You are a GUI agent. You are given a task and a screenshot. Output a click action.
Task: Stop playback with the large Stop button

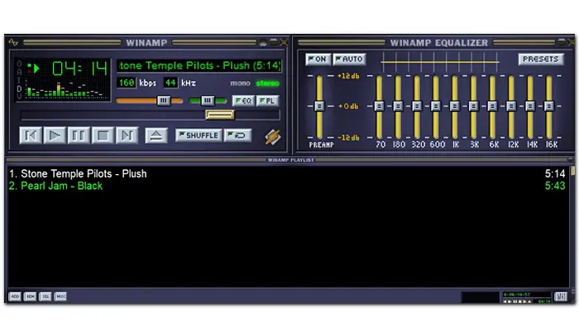tap(103, 135)
